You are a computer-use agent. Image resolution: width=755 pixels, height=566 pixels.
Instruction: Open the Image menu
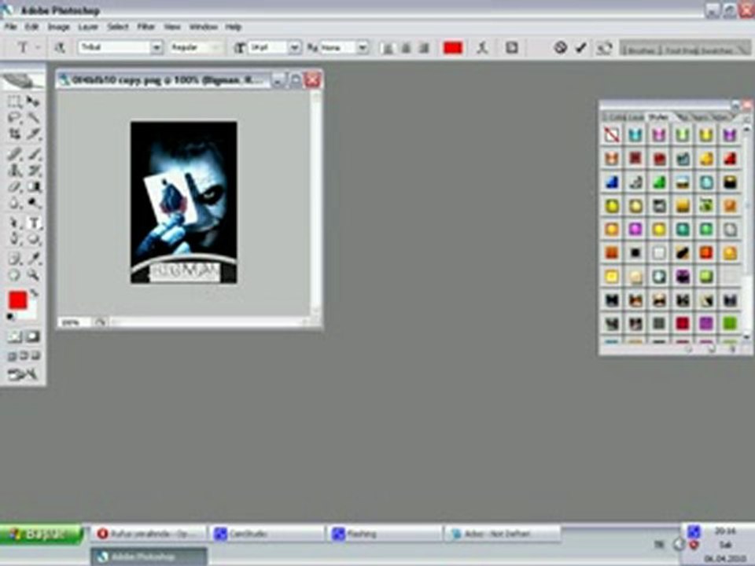click(x=59, y=27)
